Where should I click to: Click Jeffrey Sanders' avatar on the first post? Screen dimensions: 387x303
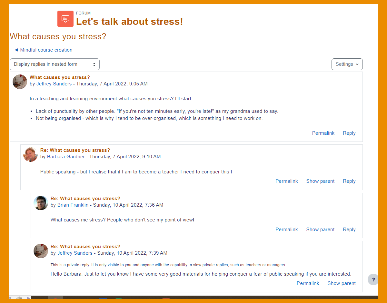(x=20, y=82)
